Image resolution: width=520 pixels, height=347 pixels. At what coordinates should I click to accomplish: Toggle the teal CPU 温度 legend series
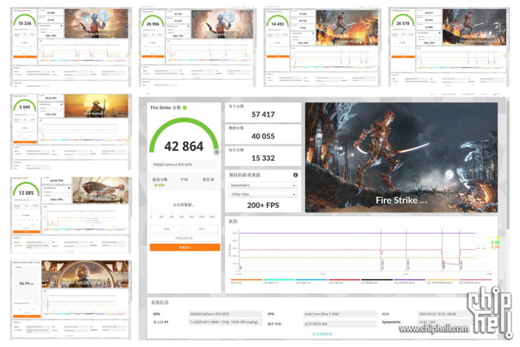[279, 281]
